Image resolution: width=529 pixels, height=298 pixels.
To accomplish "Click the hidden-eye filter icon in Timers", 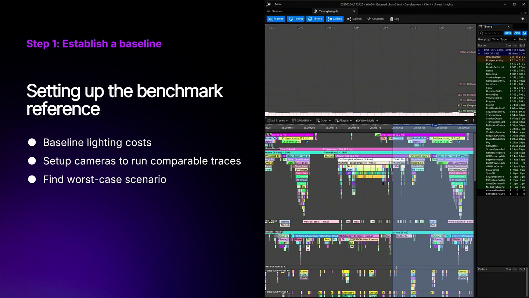I will point(525,33).
